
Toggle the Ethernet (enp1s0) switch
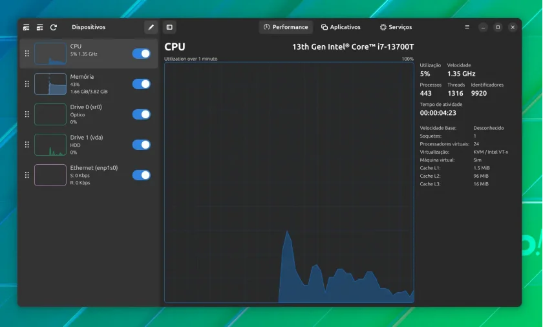pos(142,175)
